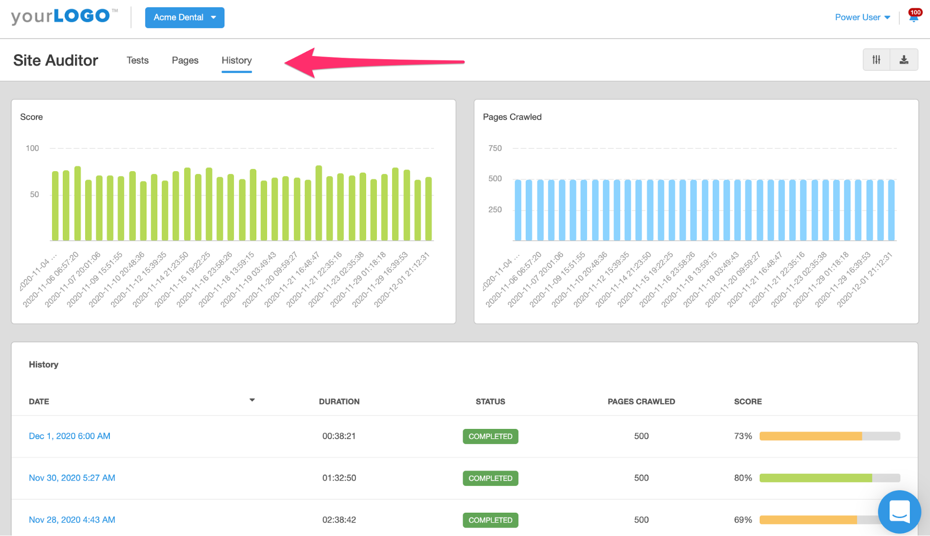The height and width of the screenshot is (536, 930).
Task: Click the 69% score value
Action: (743, 520)
